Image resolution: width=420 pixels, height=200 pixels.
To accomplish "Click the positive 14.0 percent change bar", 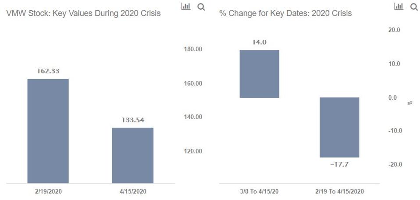I will 259,74.
